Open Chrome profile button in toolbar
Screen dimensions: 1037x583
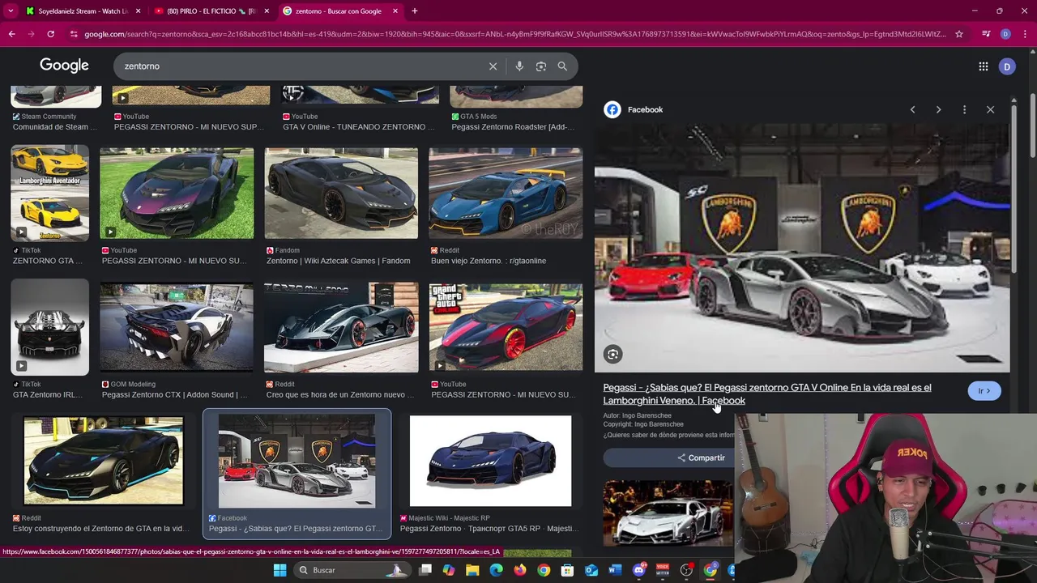[1005, 34]
